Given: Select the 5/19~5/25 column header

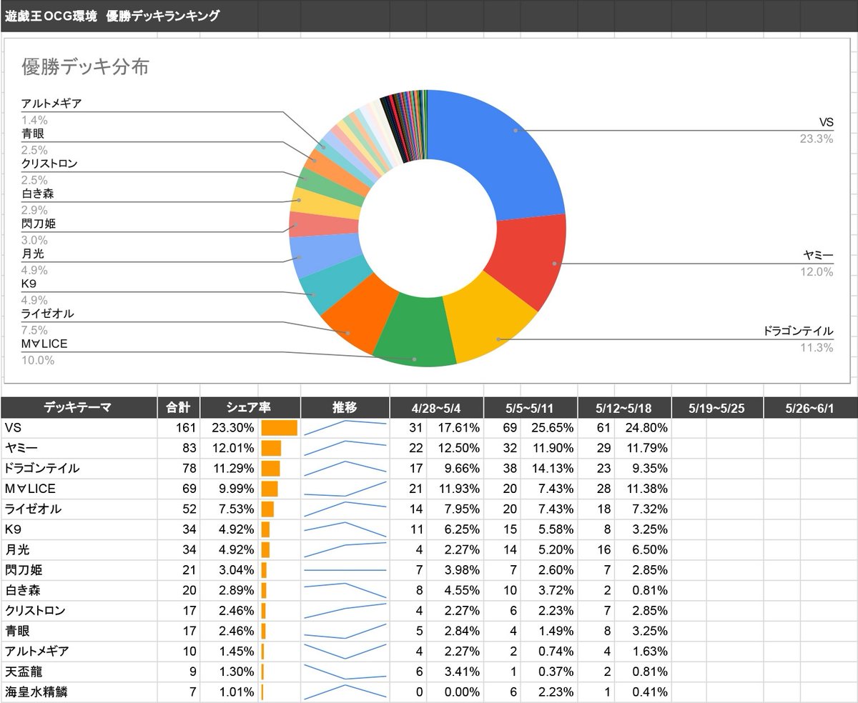Looking at the screenshot, I should [716, 407].
